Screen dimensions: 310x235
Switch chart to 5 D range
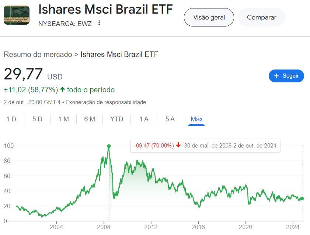(x=37, y=119)
